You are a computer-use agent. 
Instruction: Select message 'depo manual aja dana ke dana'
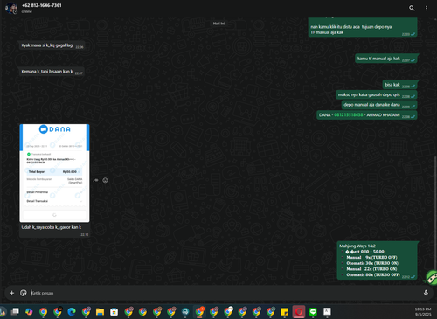379,105
